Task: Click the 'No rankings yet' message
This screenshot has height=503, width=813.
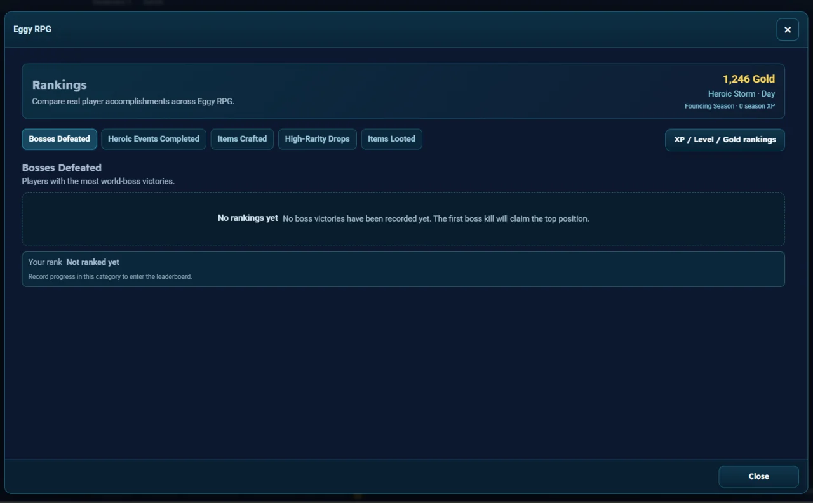Action: (x=248, y=218)
